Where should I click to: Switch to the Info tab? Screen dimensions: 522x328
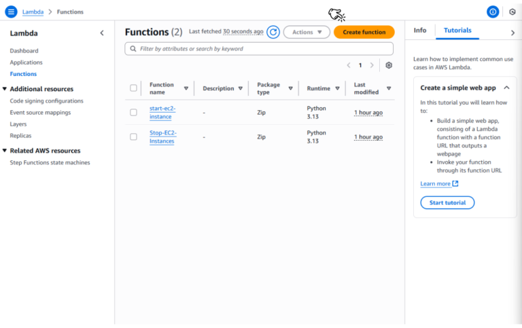(420, 31)
